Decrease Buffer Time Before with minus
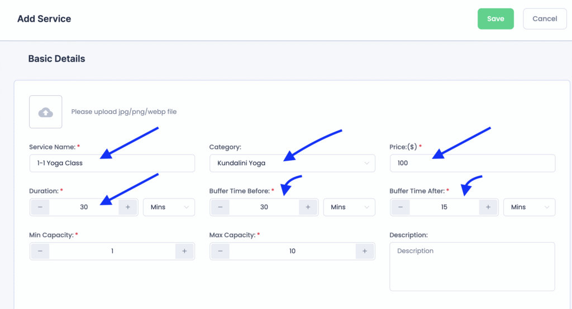The image size is (572, 309). pos(220,207)
